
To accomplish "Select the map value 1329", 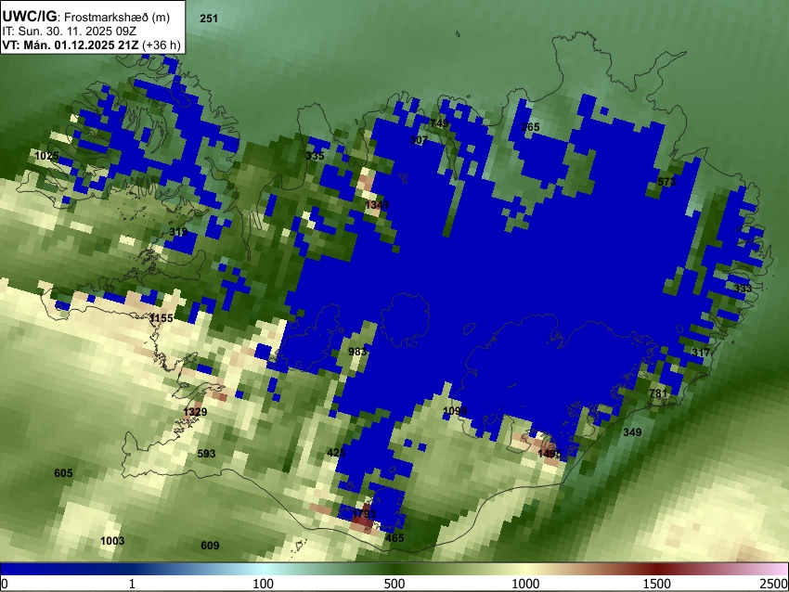I will coord(195,412).
